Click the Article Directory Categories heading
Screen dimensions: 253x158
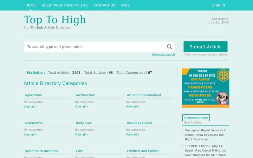[55, 83]
